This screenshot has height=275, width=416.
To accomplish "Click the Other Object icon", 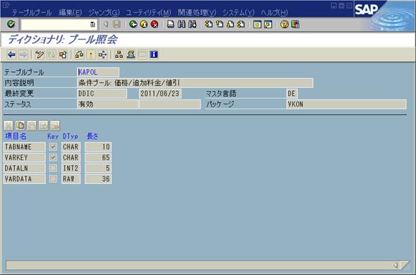I will point(63,55).
